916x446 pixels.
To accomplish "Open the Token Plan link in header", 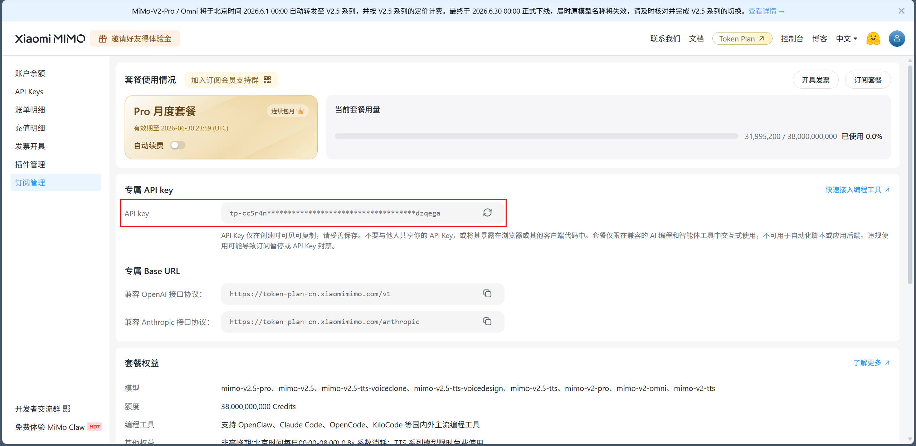I will click(742, 39).
